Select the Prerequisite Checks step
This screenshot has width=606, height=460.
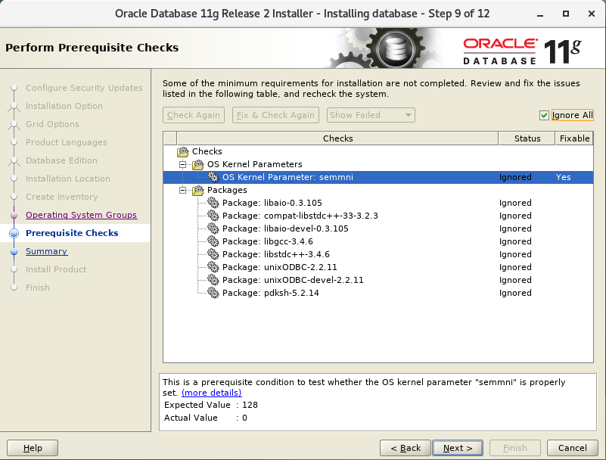pyautogui.click(x=72, y=233)
